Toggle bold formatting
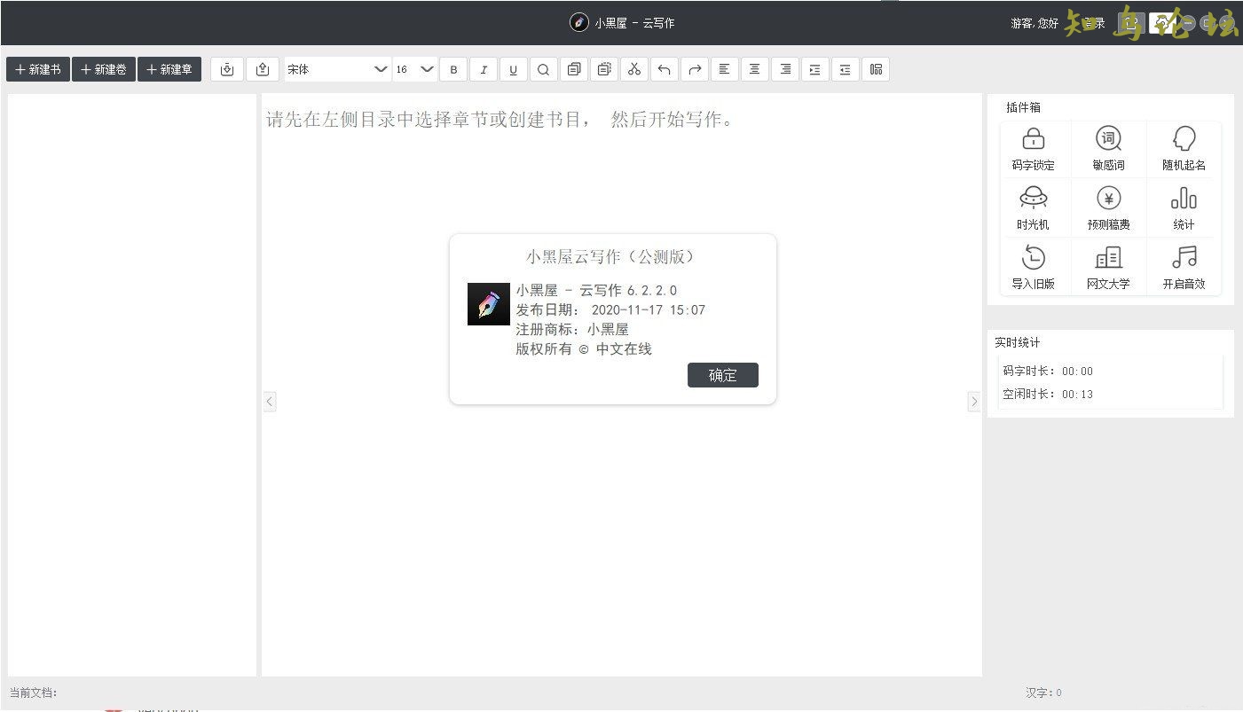 [453, 69]
